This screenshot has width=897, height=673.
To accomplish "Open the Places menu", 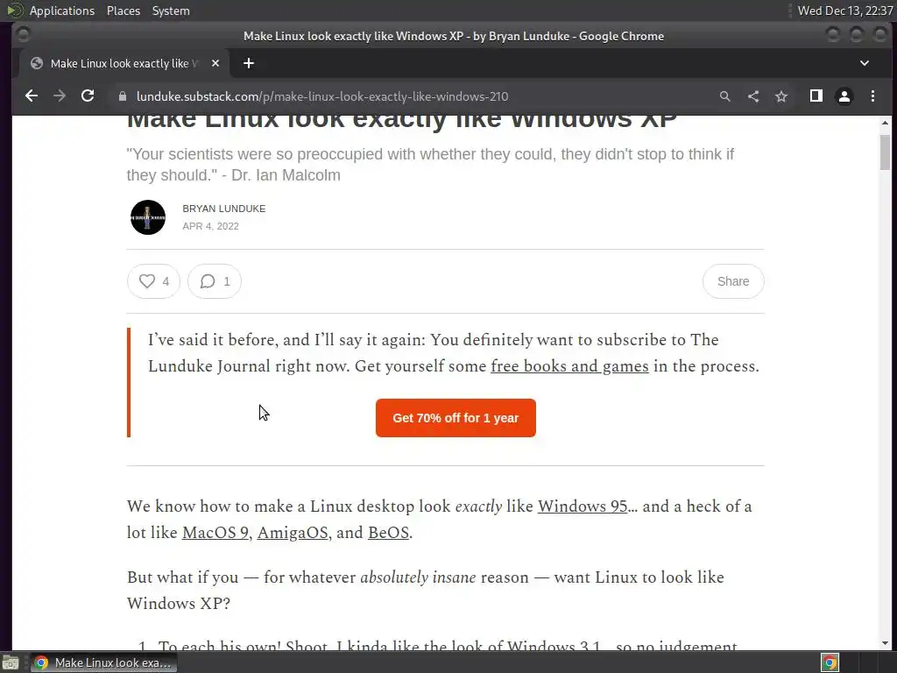I will [123, 11].
